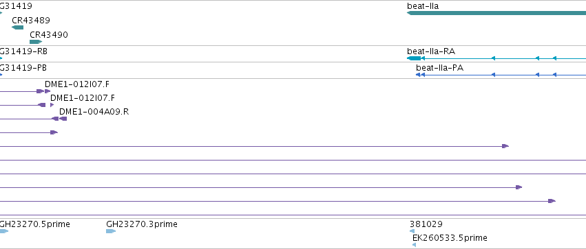Select the CR43490 gene label

point(49,35)
